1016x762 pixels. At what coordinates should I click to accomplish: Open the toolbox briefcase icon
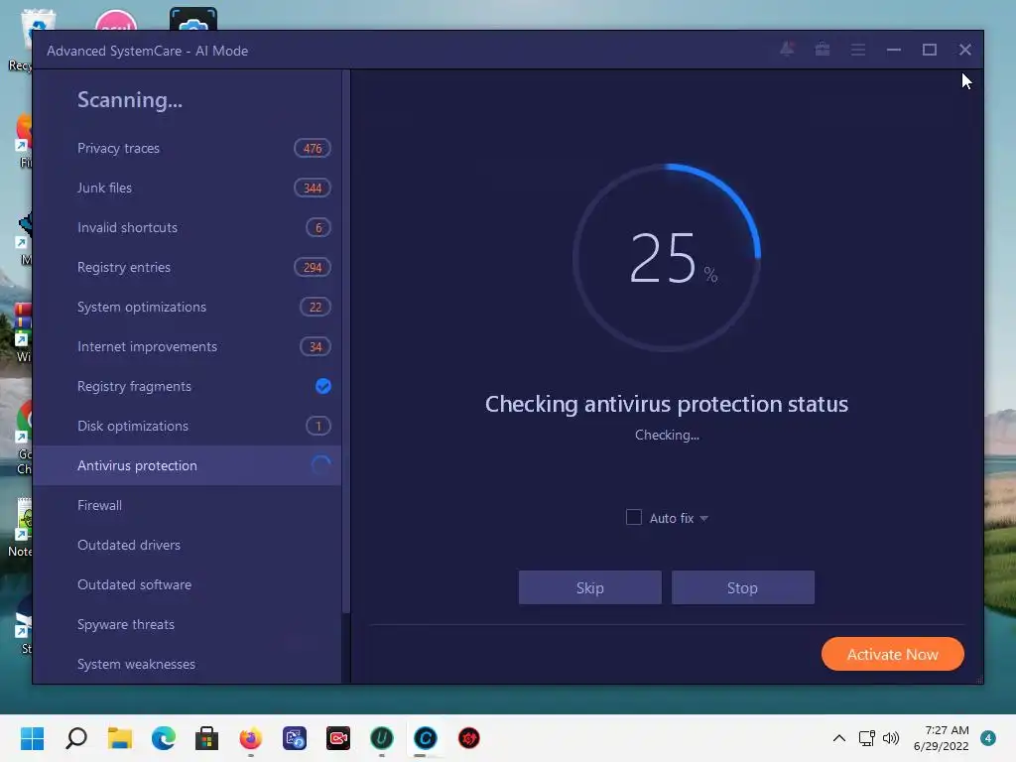coord(823,50)
